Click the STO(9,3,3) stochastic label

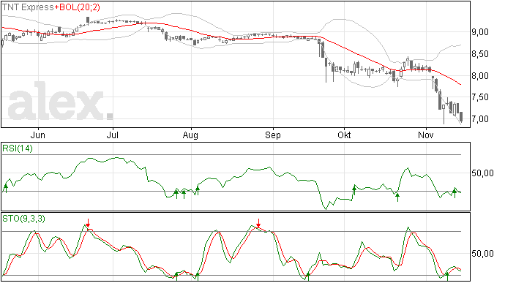[23, 219]
